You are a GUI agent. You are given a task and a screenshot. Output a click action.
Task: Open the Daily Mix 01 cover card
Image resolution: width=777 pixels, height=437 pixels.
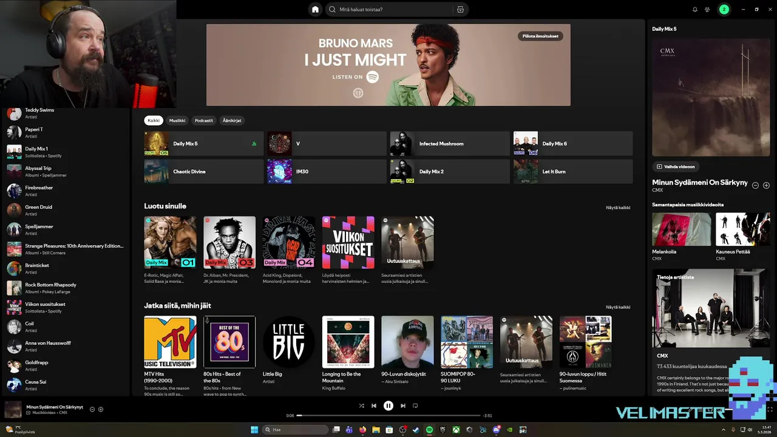coord(170,242)
